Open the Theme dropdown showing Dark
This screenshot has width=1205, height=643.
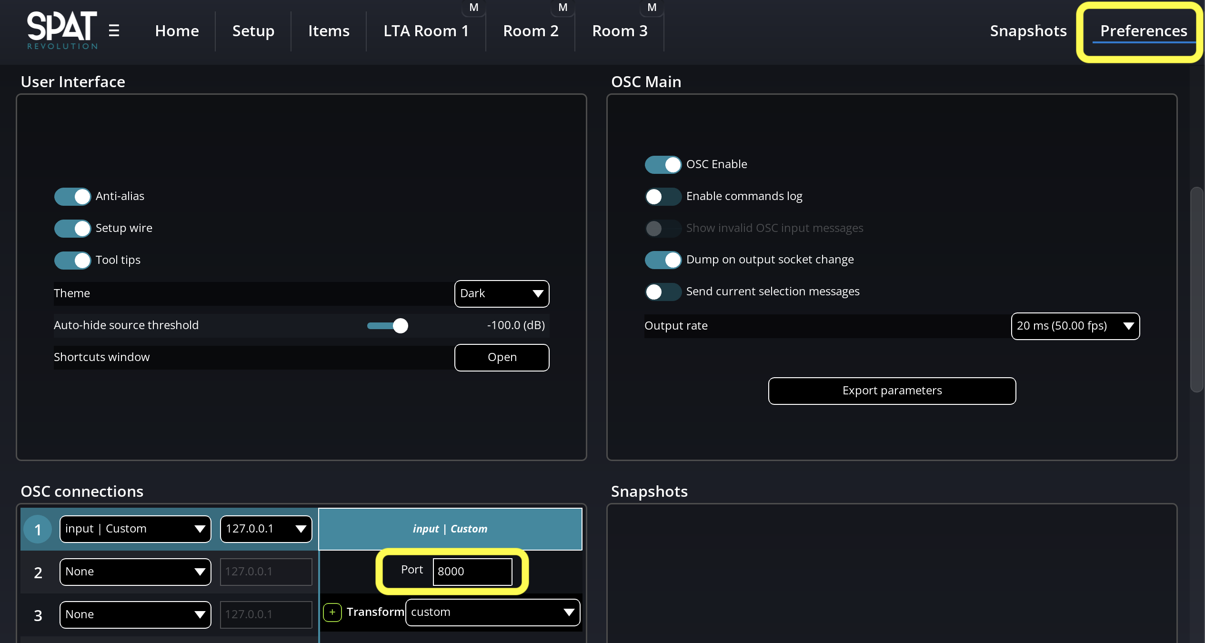pos(502,293)
